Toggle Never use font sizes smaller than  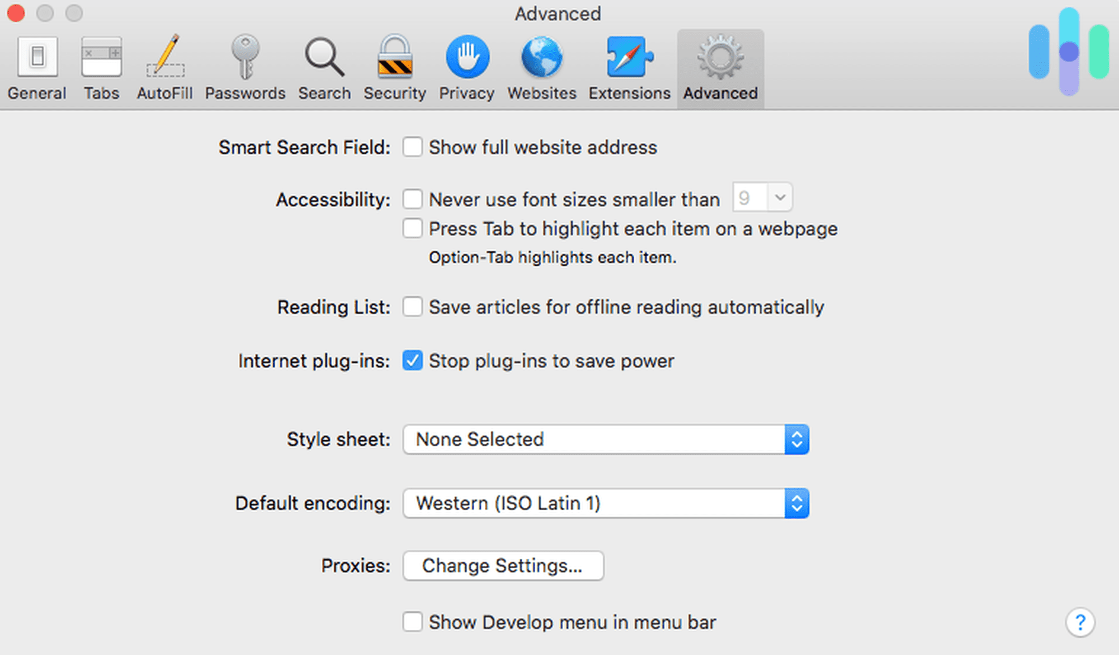click(x=413, y=199)
